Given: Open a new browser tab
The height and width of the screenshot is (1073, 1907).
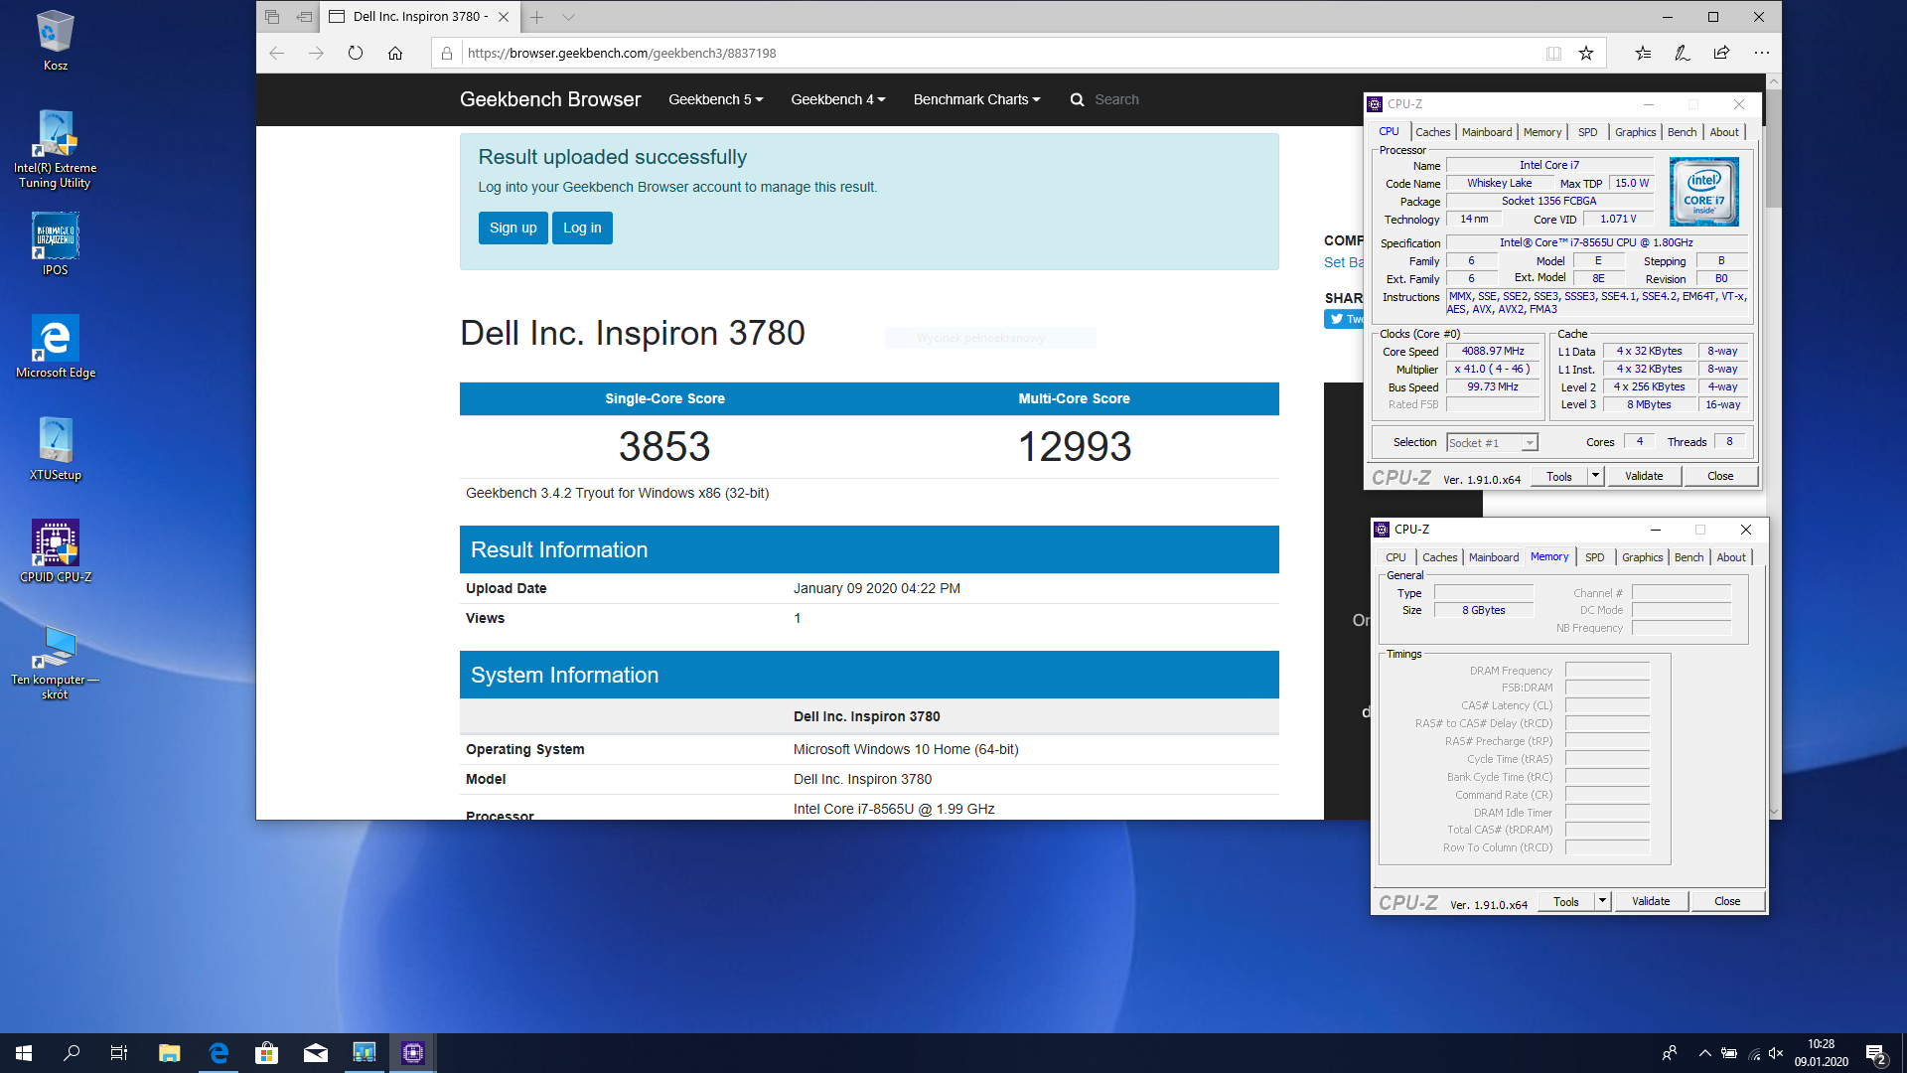Looking at the screenshot, I should [x=536, y=17].
